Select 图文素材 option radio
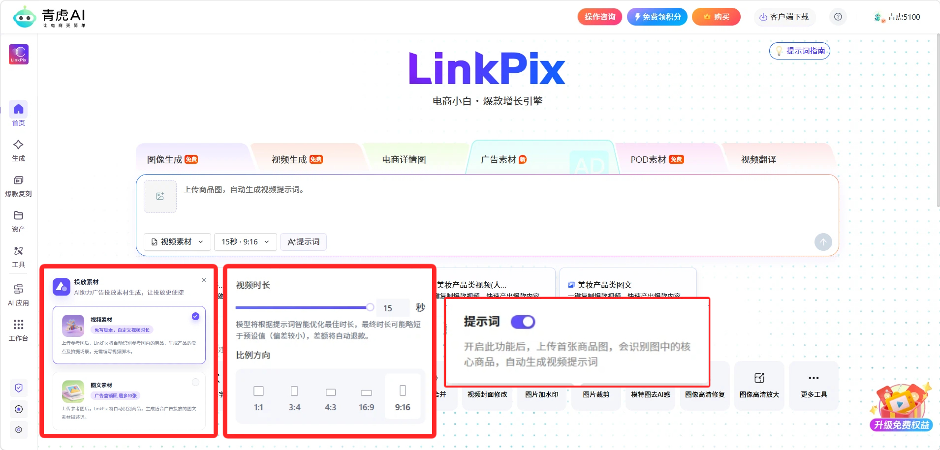This screenshot has height=450, width=940. coord(195,382)
